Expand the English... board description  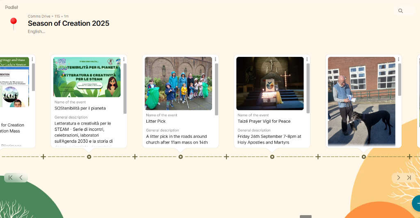pyautogui.click(x=37, y=31)
